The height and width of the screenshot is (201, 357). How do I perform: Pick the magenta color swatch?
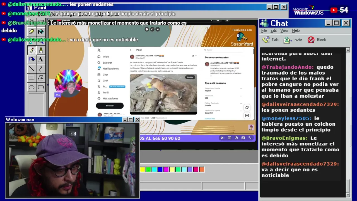pyautogui.click(x=166, y=169)
